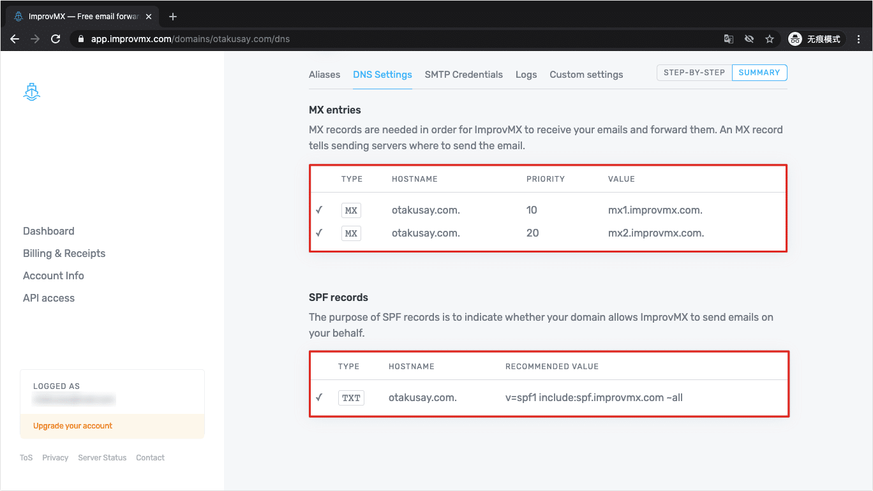873x491 pixels.
Task: Open the Logs tab
Action: (x=526, y=75)
